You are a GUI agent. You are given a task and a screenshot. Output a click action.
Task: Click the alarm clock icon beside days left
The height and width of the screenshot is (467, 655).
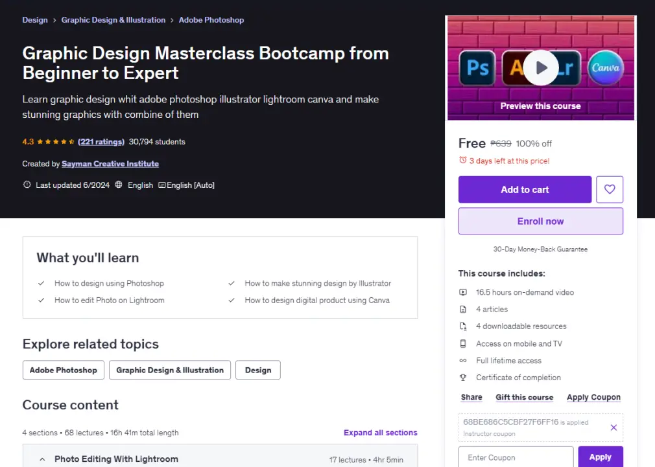pyautogui.click(x=463, y=160)
